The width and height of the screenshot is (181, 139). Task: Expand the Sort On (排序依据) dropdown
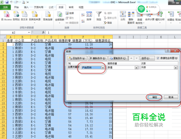[136, 68]
